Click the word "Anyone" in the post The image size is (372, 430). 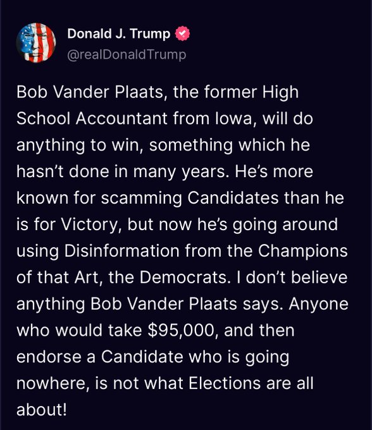tap(318, 304)
